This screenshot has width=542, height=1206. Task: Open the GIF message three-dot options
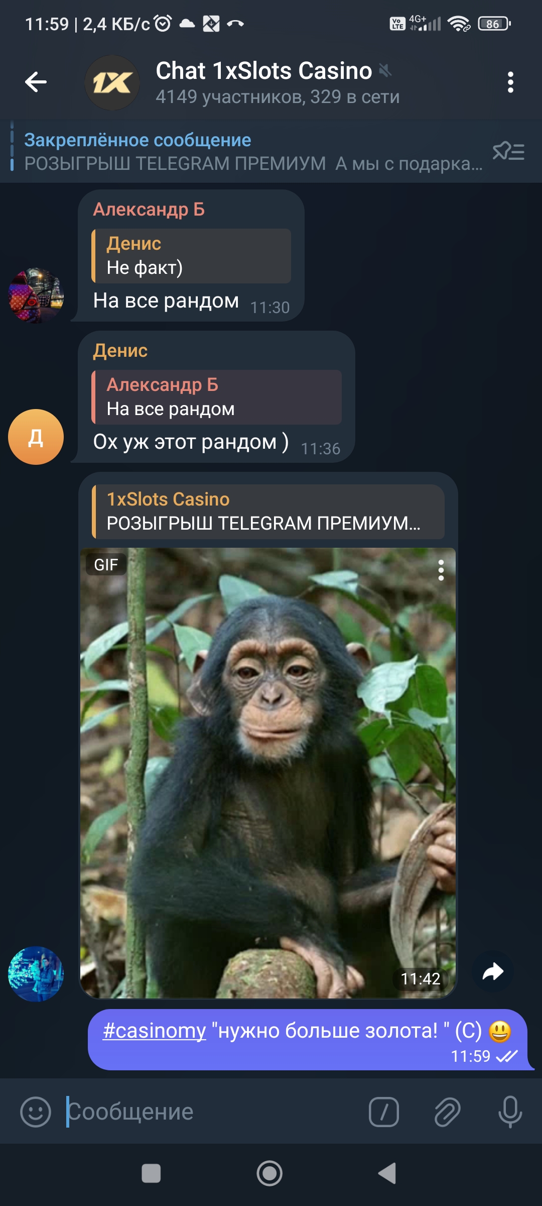pos(441,570)
